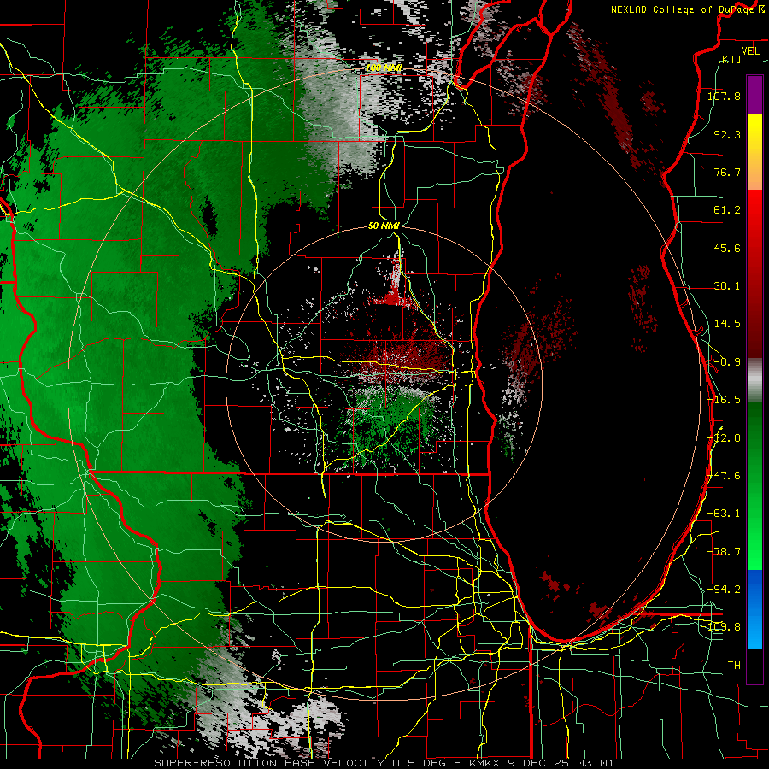Pick the purple segment of velocity color bar
The height and width of the screenshot is (769, 769).
coord(754,96)
